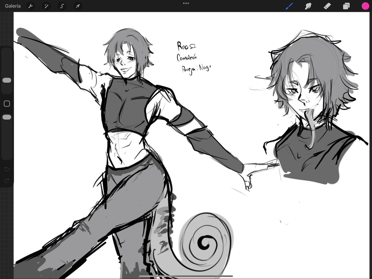Open the pink active color picker
This screenshot has width=372, height=279.
pos(365,6)
